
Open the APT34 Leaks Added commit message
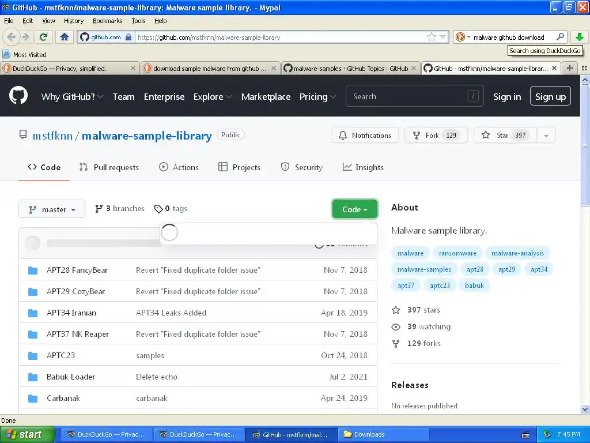(171, 313)
